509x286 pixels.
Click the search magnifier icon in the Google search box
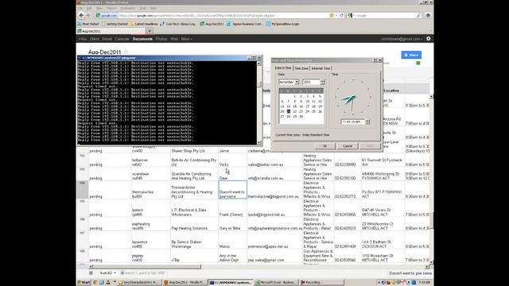tap(418, 15)
